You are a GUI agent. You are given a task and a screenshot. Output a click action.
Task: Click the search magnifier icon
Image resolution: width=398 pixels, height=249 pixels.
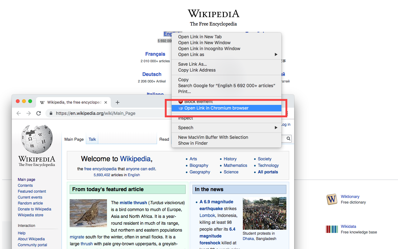point(288,139)
